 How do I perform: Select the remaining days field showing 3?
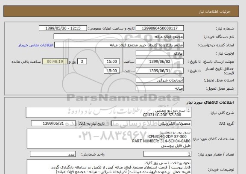coord(82,61)
